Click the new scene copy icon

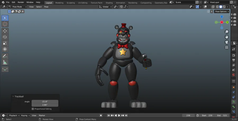click(197, 2)
